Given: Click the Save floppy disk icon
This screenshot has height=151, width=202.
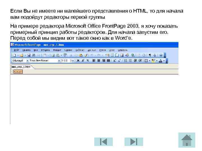Looking at the screenshot, I should tap(29, 55).
